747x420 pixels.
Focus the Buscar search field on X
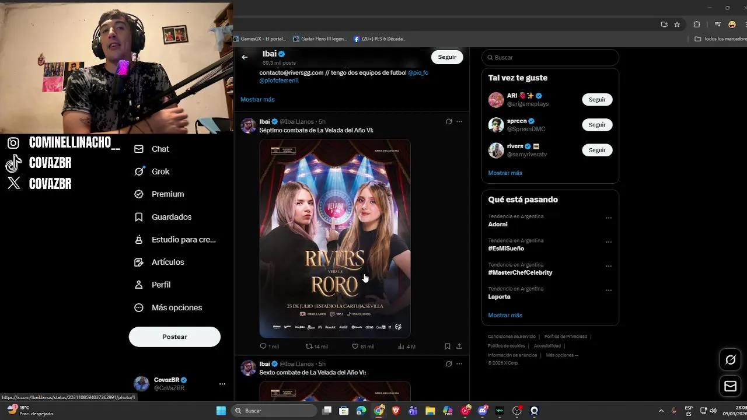[550, 57]
